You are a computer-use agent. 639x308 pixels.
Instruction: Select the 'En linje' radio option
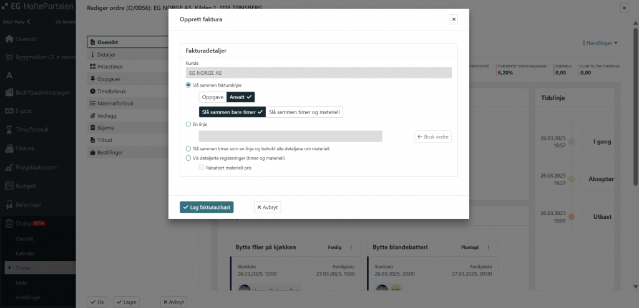(188, 125)
